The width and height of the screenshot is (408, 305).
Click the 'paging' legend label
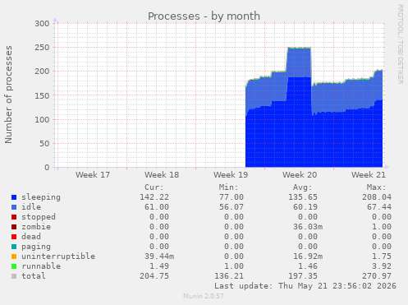36,247
